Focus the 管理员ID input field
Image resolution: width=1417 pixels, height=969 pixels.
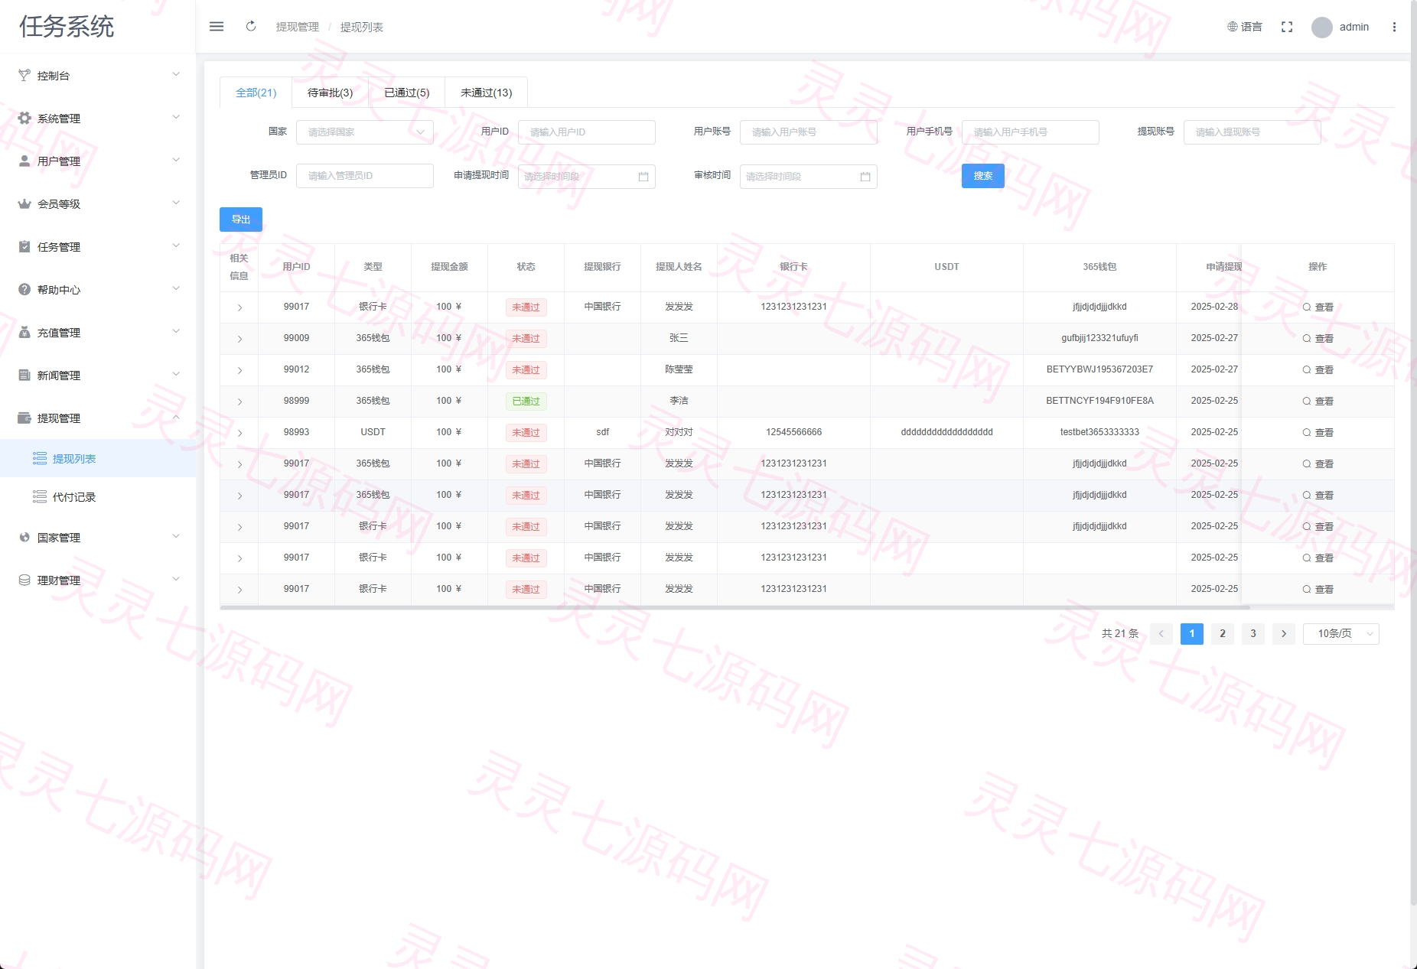click(365, 176)
